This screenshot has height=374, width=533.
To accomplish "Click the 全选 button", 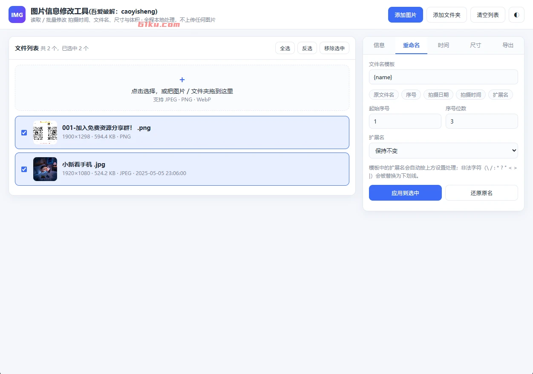I will (x=285, y=48).
